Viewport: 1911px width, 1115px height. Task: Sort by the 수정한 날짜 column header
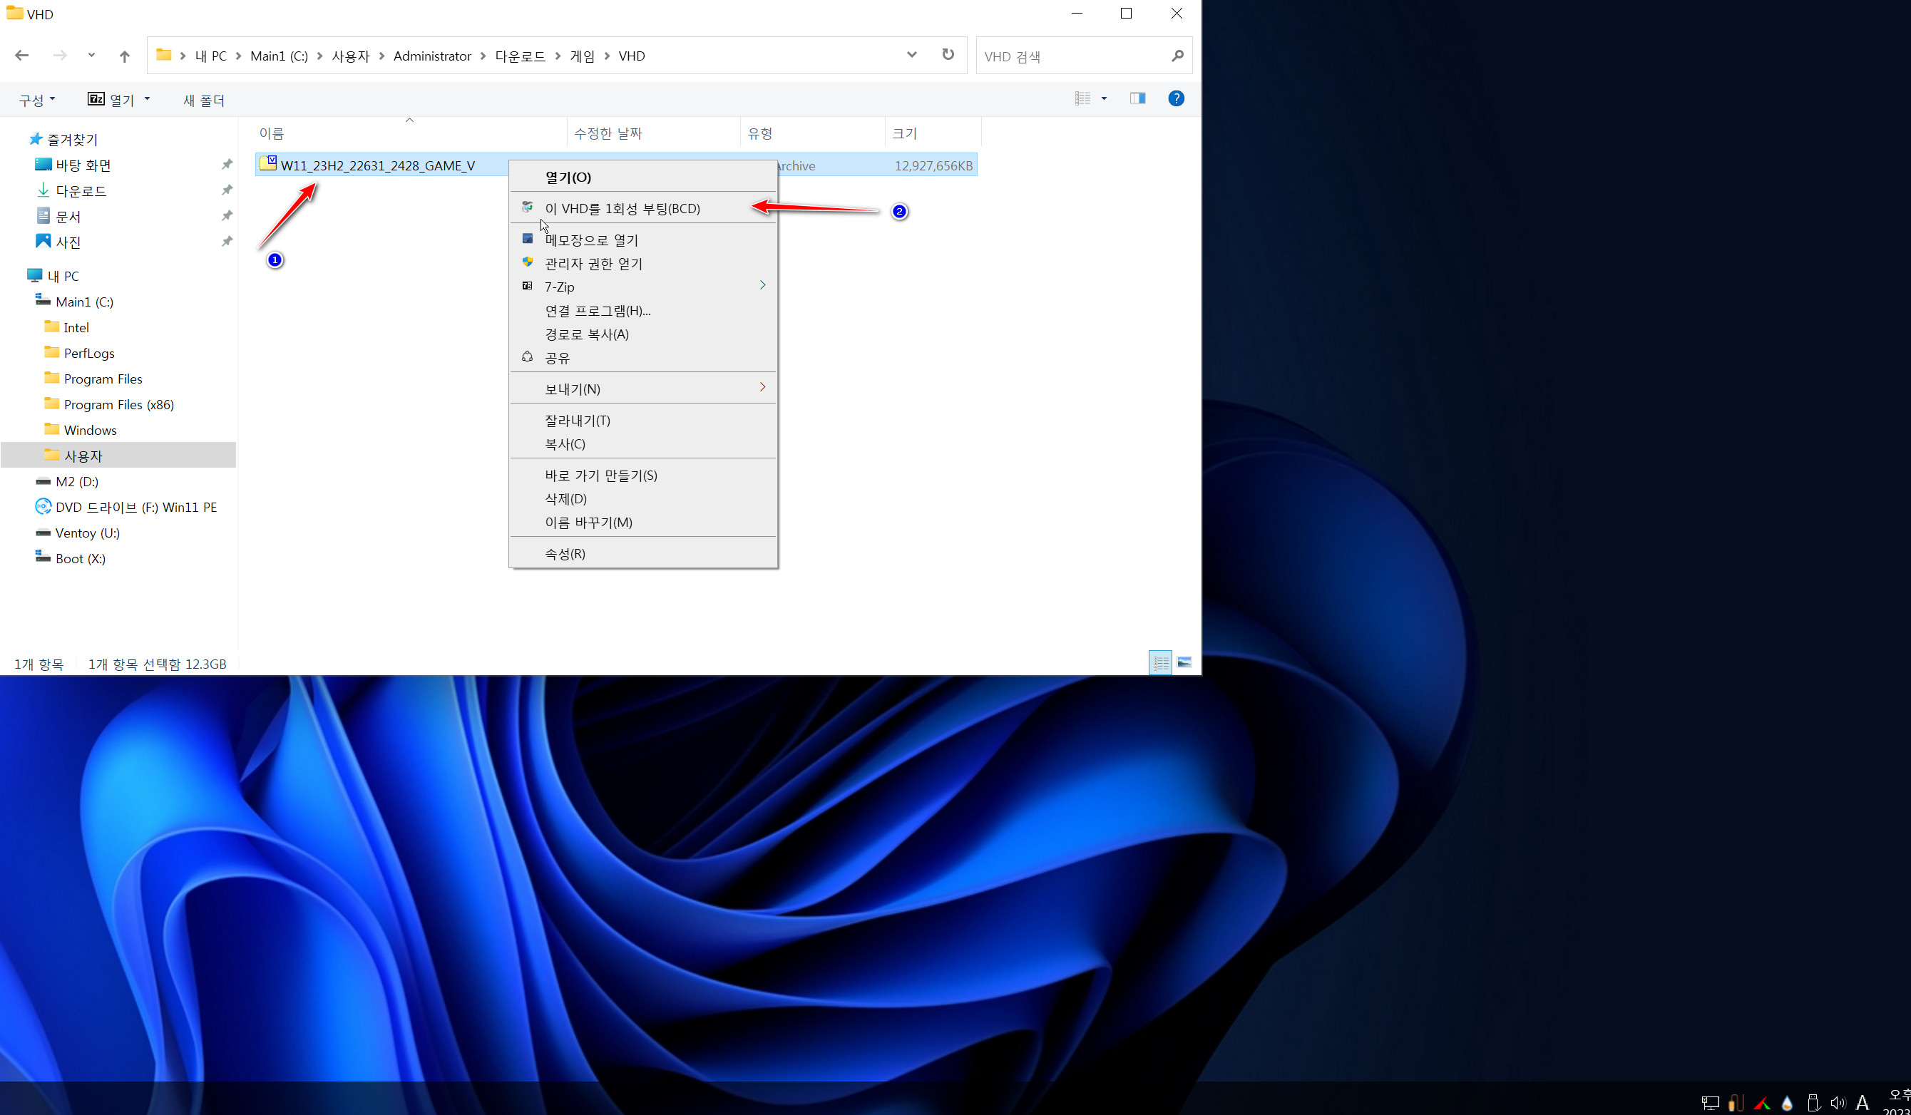click(653, 133)
